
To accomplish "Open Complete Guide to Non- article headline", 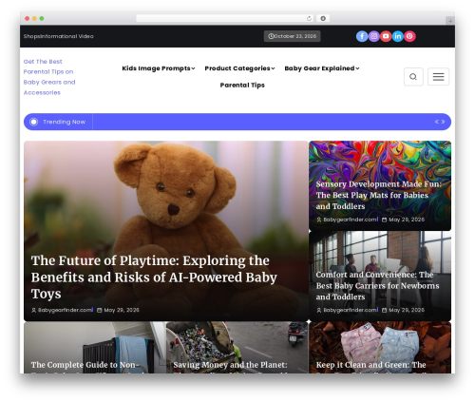I will click(x=85, y=365).
